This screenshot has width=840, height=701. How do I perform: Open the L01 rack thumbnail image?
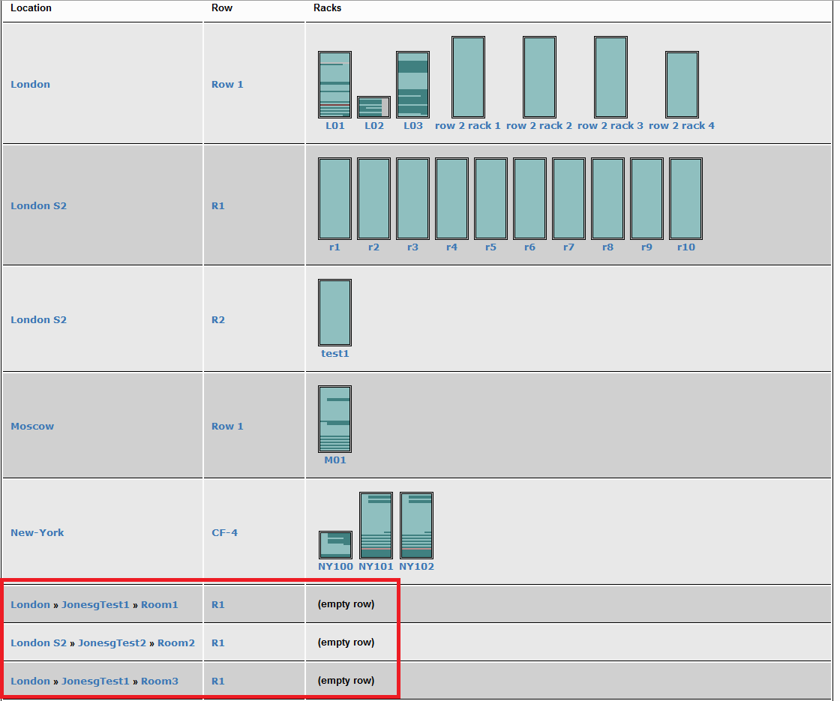(334, 85)
